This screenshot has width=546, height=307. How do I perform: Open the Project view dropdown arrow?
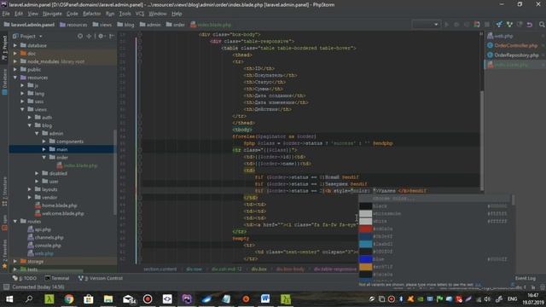[x=41, y=36]
